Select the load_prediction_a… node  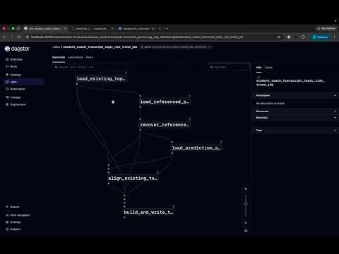196,148
